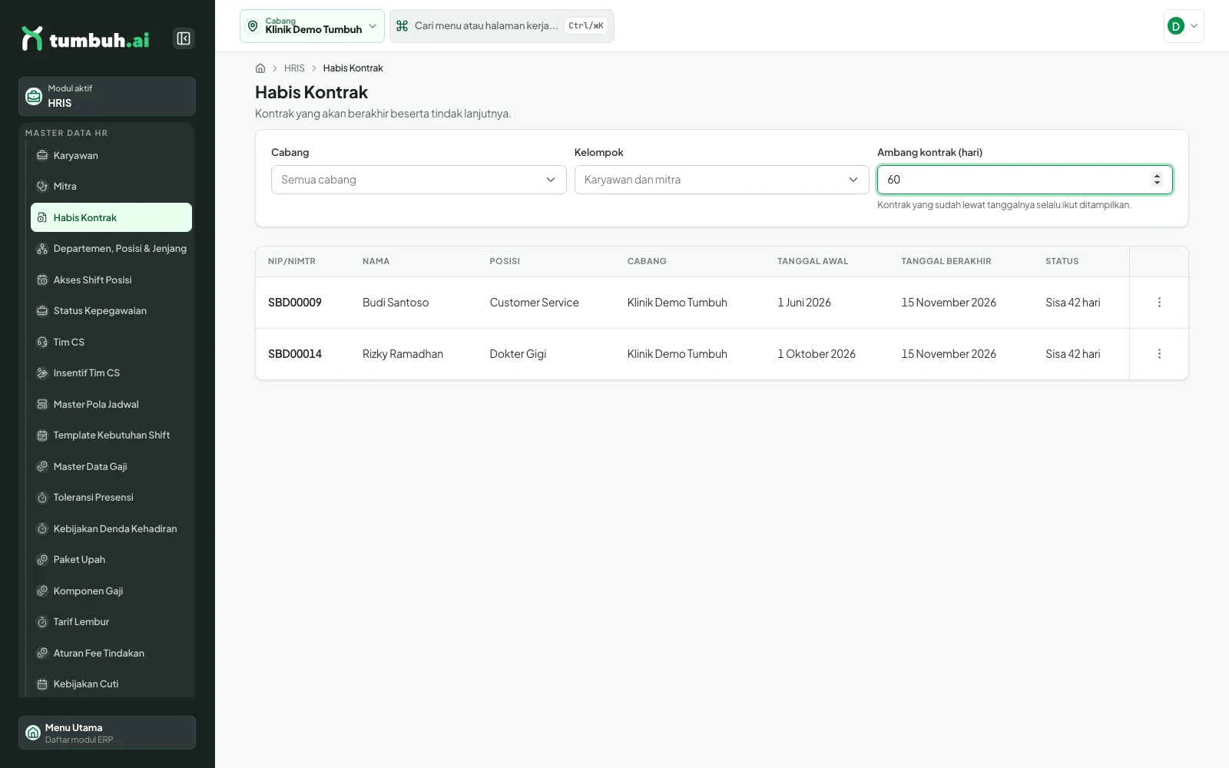The image size is (1229, 768).
Task: Click the Karyawan sidebar icon
Action: [x=42, y=156]
